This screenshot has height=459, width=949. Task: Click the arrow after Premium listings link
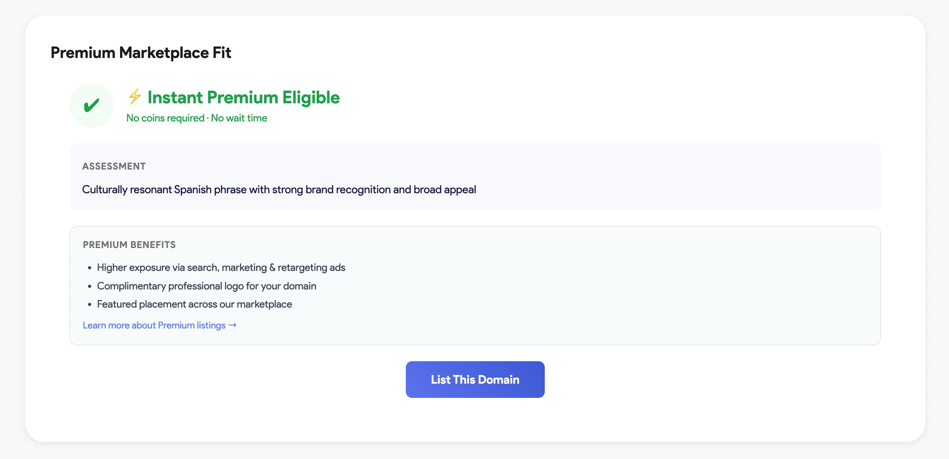(x=233, y=325)
